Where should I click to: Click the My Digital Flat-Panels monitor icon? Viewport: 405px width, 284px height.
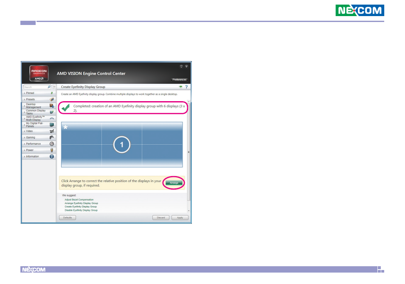click(x=52, y=124)
